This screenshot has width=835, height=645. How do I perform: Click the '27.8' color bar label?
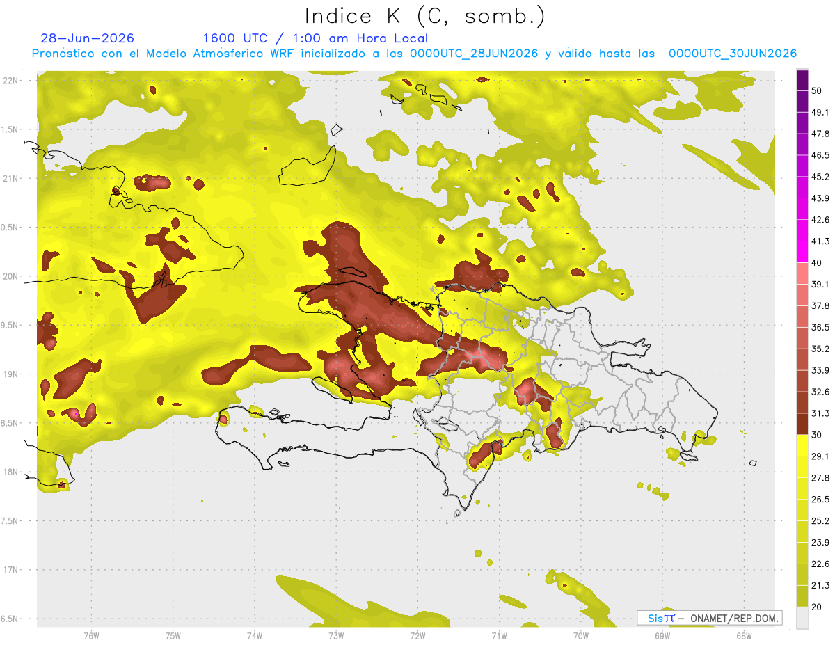(x=820, y=477)
